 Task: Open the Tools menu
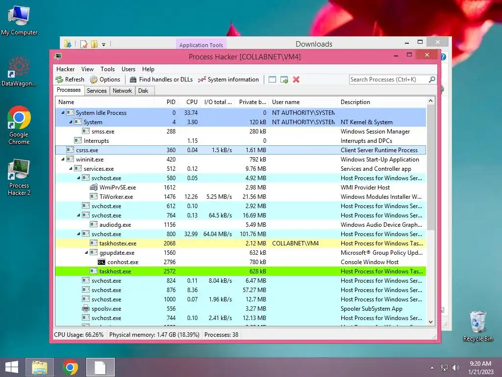tap(107, 69)
